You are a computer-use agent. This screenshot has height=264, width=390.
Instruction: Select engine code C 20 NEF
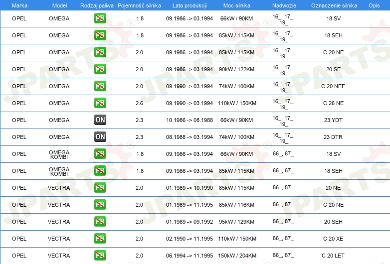tap(333, 86)
